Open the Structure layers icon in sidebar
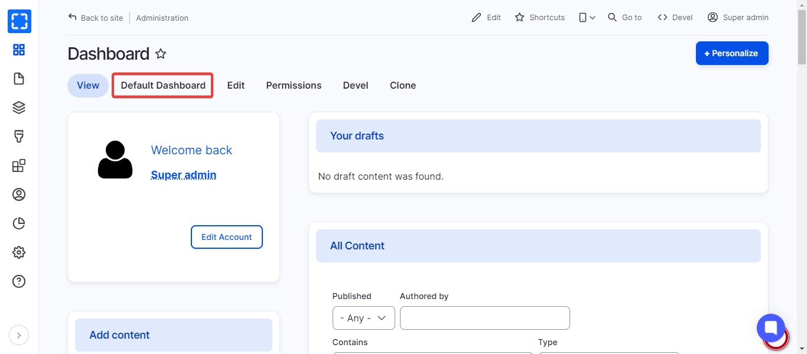Screen dimensions: 807x354 click(19, 108)
